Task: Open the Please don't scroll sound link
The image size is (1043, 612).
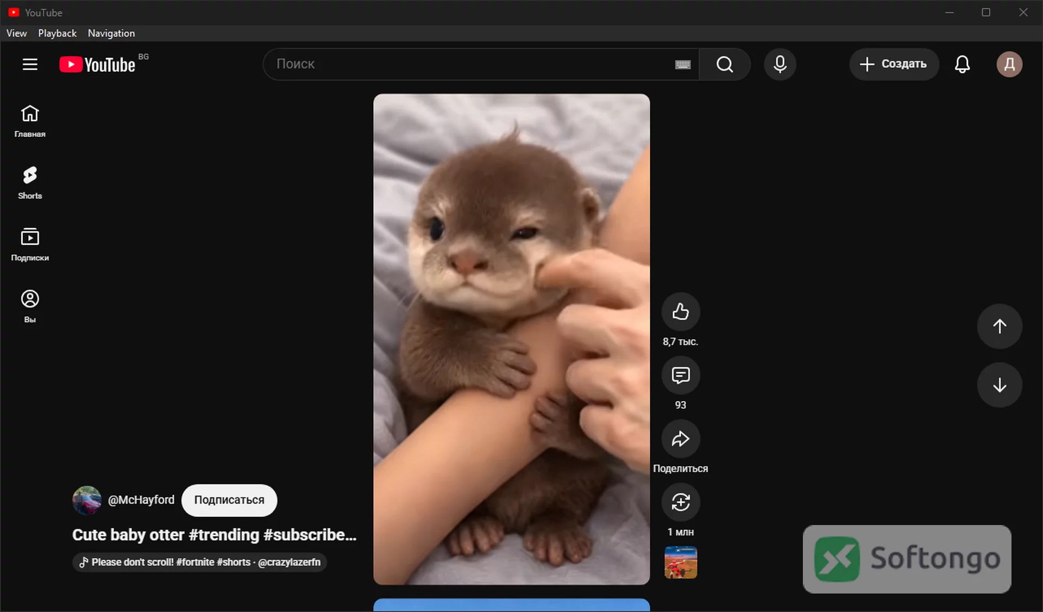Action: (x=200, y=562)
